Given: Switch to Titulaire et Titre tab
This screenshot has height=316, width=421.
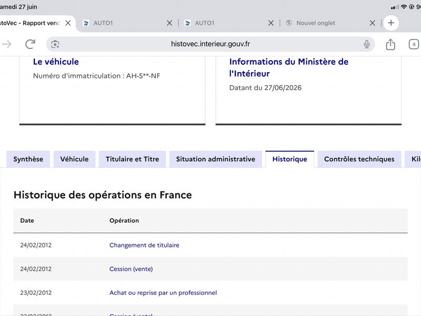Looking at the screenshot, I should [133, 159].
